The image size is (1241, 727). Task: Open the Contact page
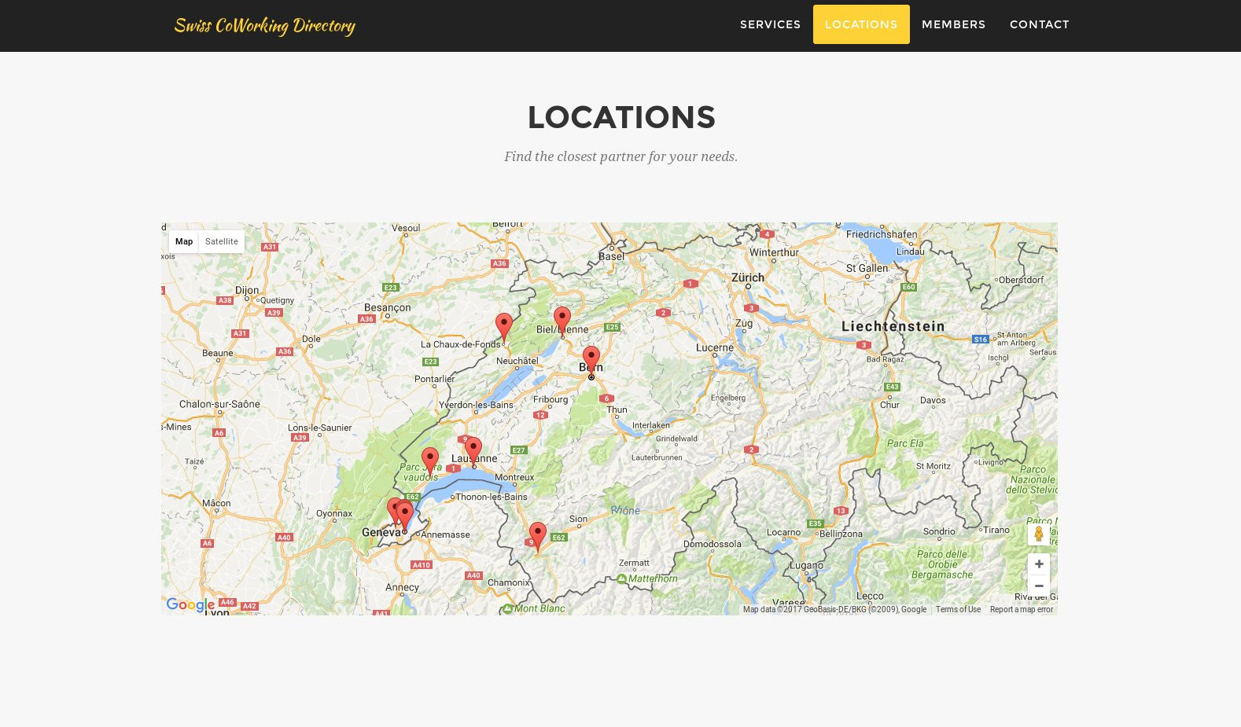(x=1039, y=24)
